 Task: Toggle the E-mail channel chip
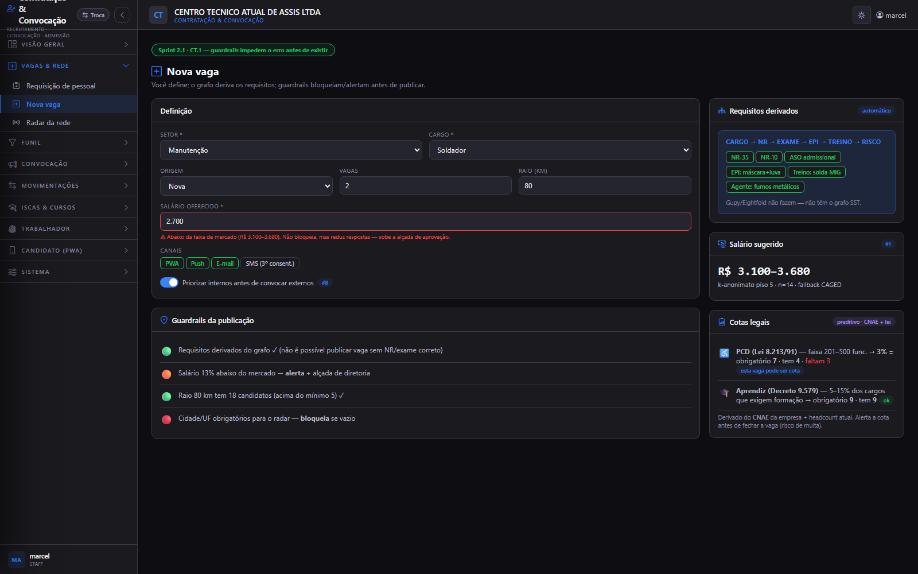point(225,263)
